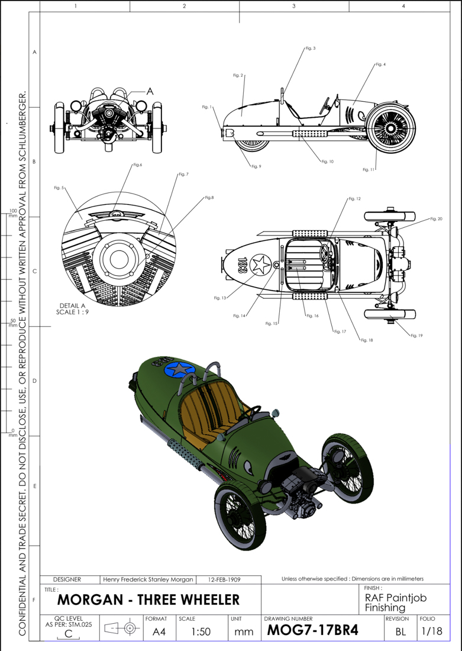Click the 0 mm mark on scale ruler
This screenshot has width=462, height=651.
13,433
